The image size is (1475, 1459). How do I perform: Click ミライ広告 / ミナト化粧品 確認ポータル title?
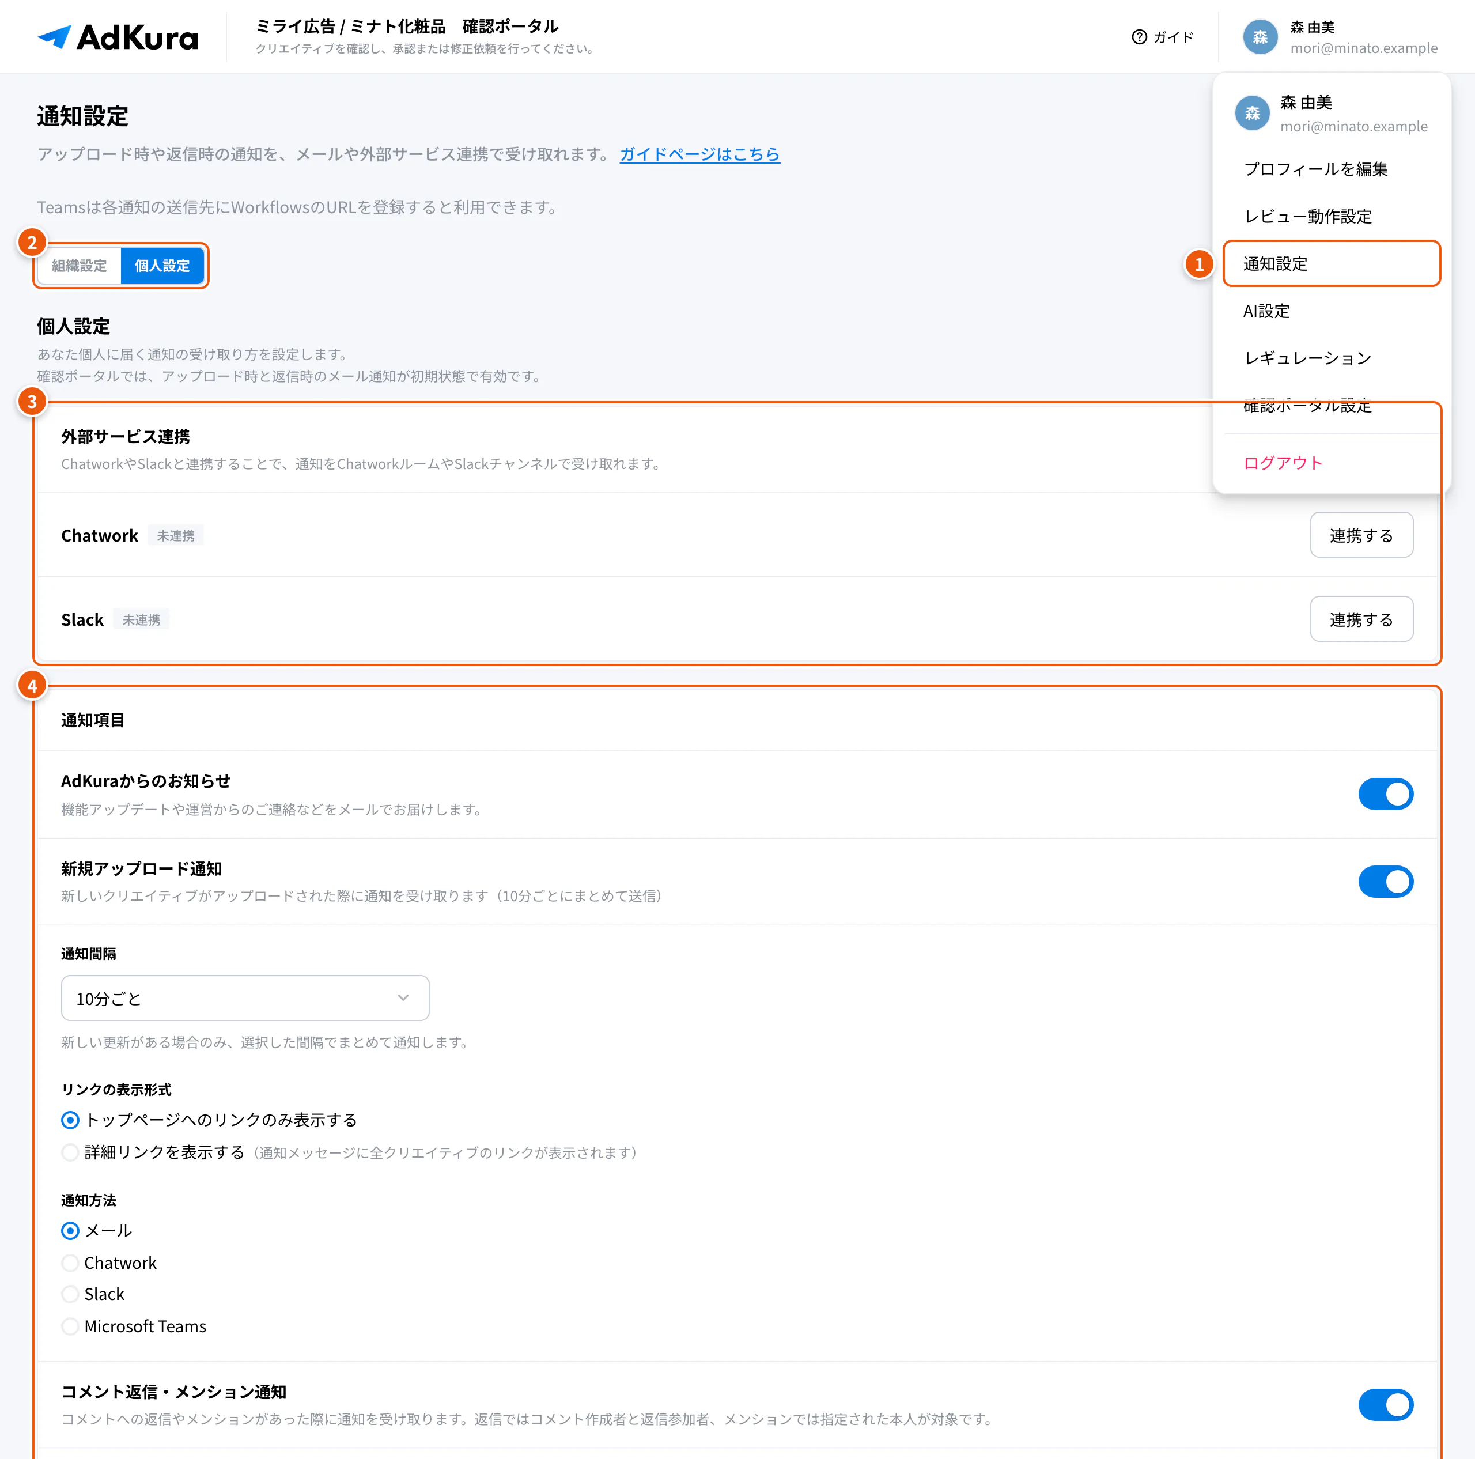coord(407,27)
